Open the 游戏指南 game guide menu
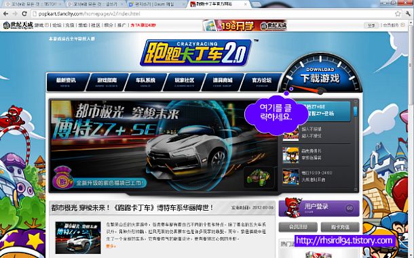The width and height of the screenshot is (414, 258). 107,82
